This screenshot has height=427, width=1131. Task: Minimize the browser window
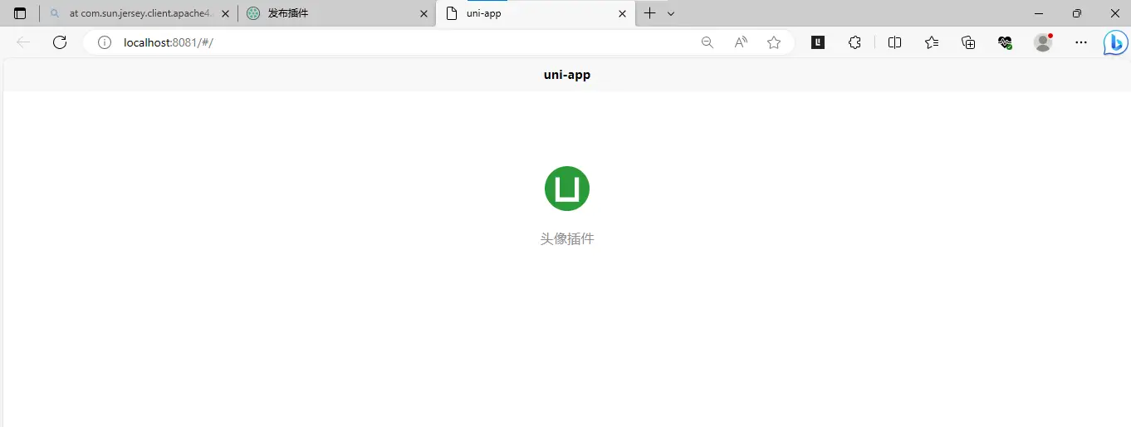(x=1039, y=13)
